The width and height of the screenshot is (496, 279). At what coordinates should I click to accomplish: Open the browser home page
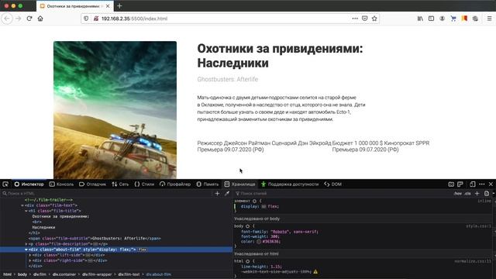coord(40,19)
